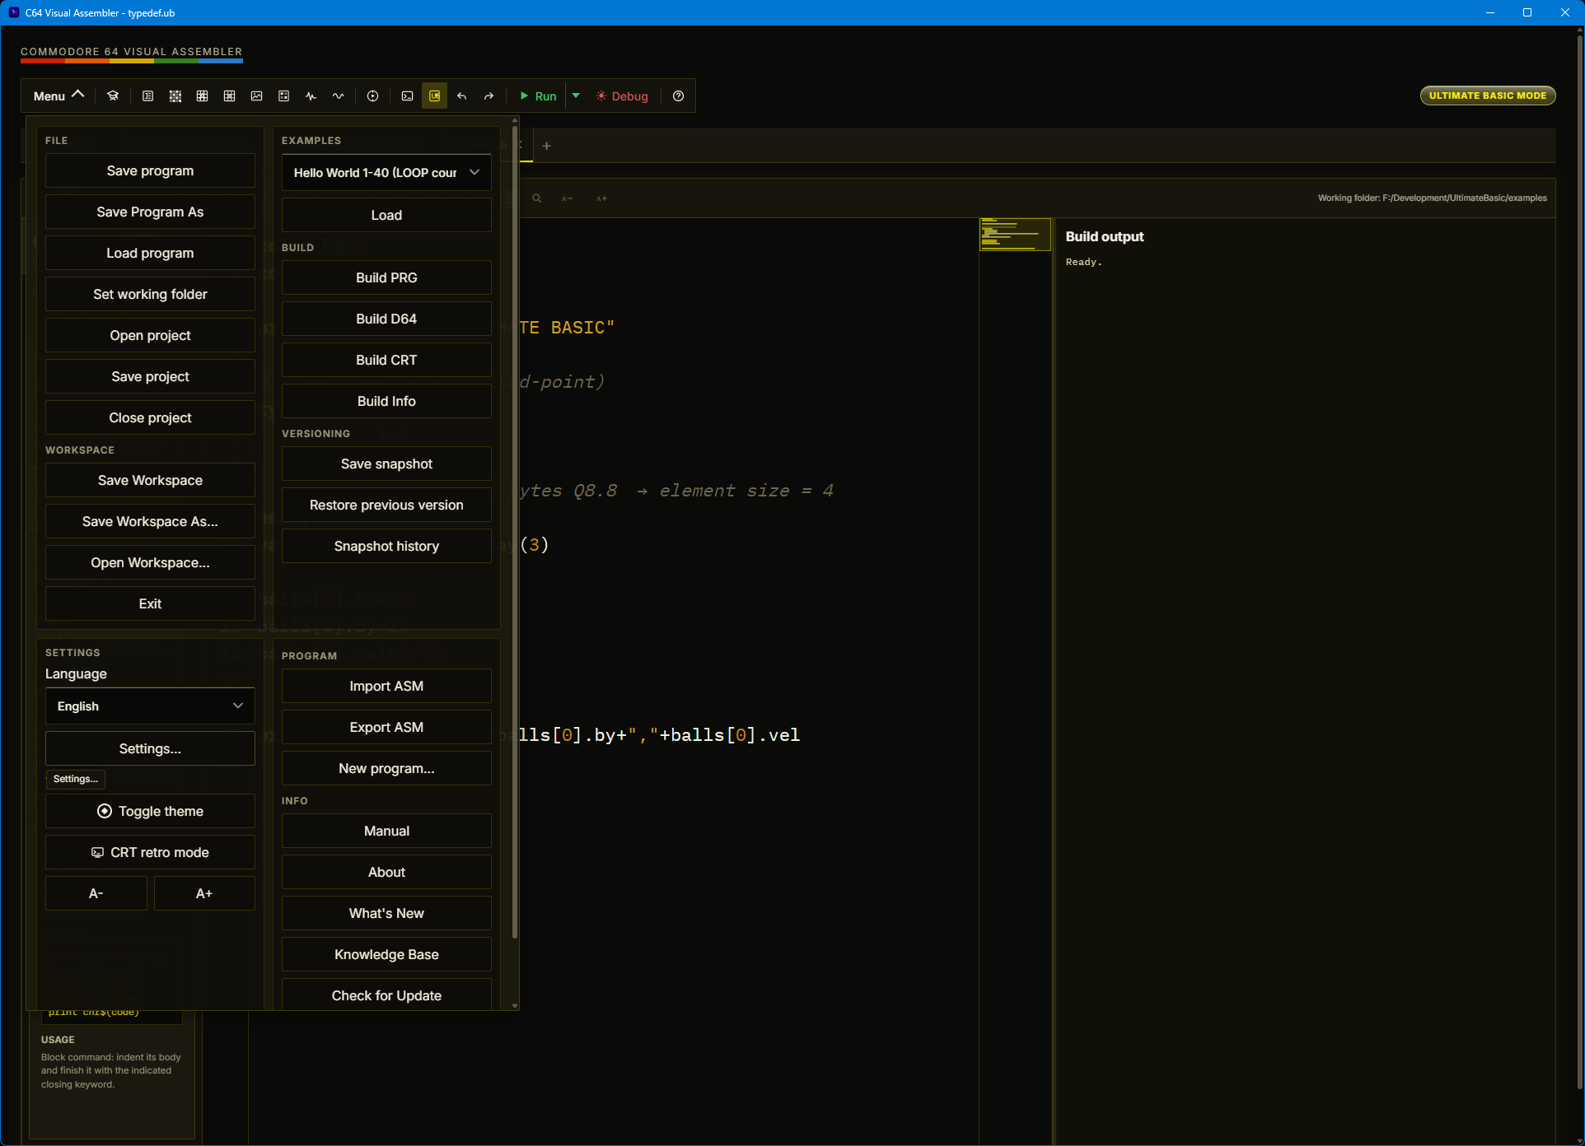1585x1146 pixels.
Task: Click the editor search magnifier icon
Action: tap(537, 198)
